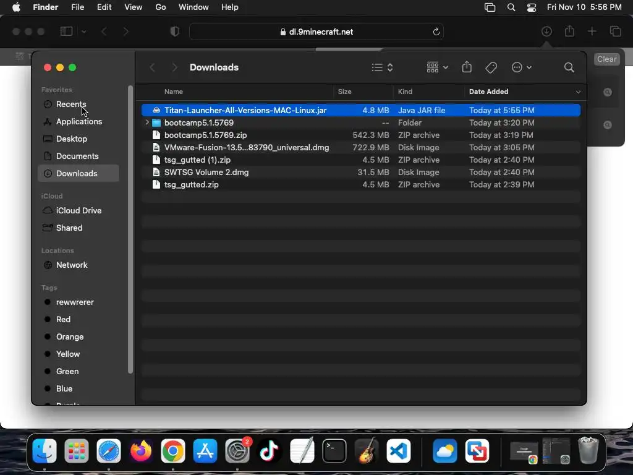The height and width of the screenshot is (475, 633).
Task: Open the Go menu
Action: click(161, 7)
